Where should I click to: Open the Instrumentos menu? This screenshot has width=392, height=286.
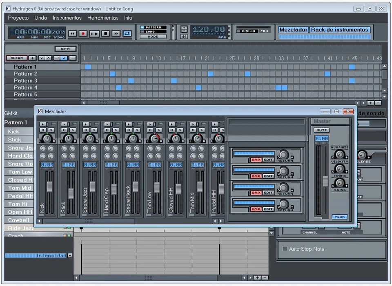(67, 18)
